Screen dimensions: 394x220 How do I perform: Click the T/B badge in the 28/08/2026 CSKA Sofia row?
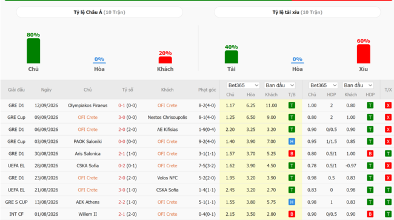tap(292, 165)
